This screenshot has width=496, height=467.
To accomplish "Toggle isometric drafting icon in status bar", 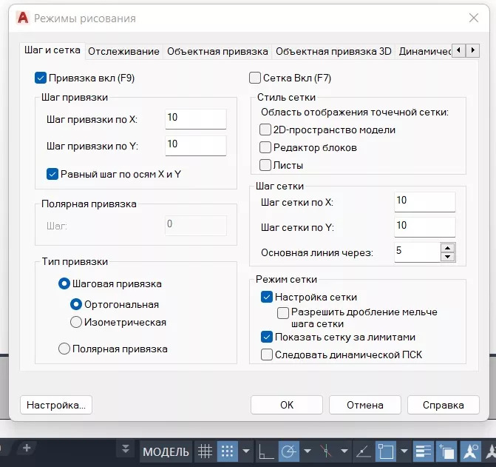I will coord(326,451).
